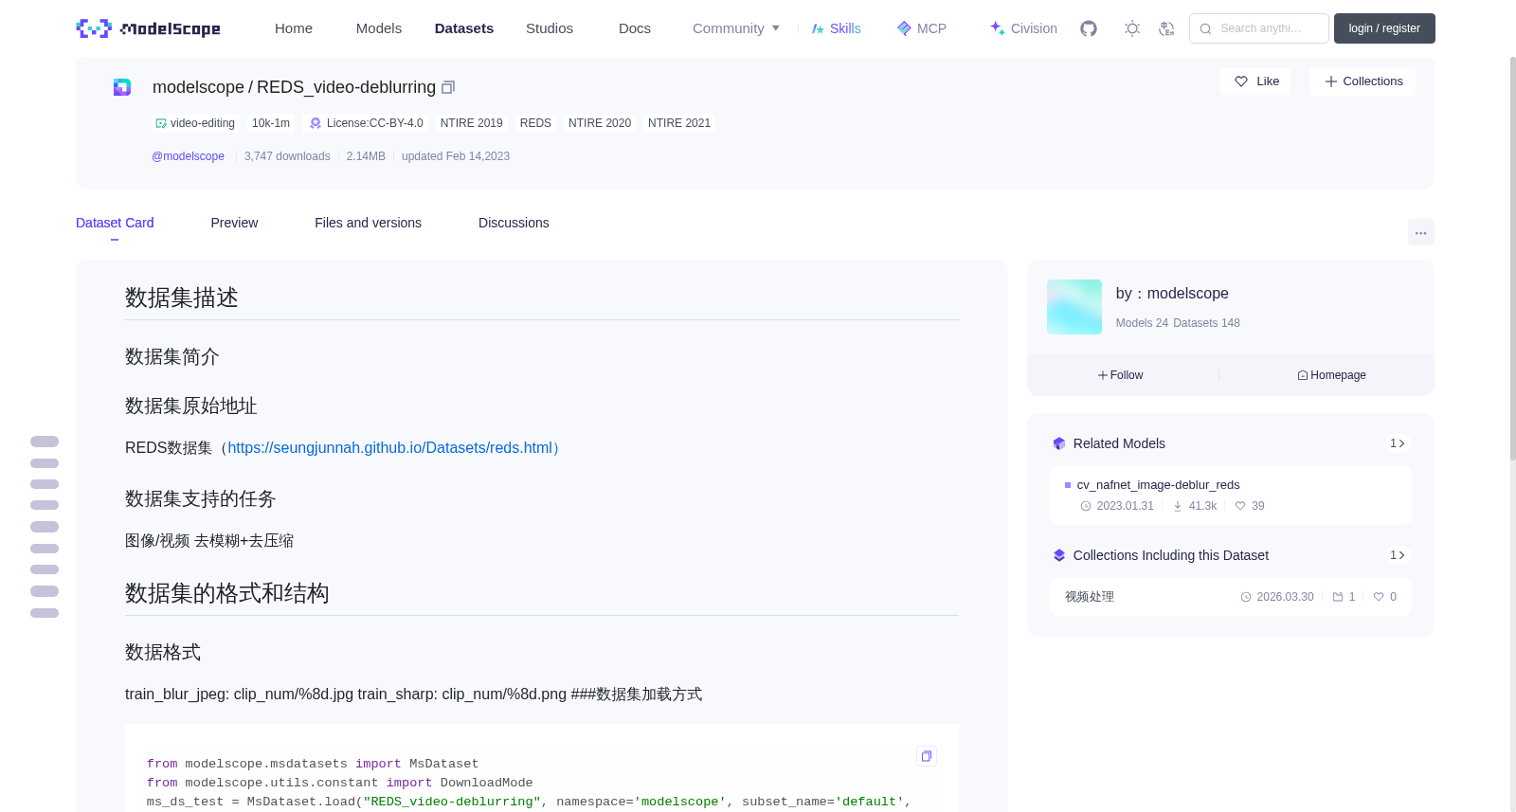The height and width of the screenshot is (812, 1516).
Task: Click the heart Like button
Action: (x=1255, y=81)
